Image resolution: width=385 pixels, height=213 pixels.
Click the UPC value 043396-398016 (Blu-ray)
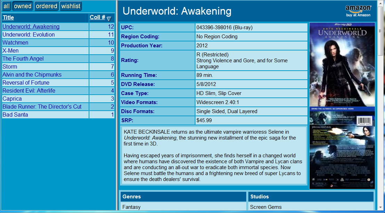point(224,28)
